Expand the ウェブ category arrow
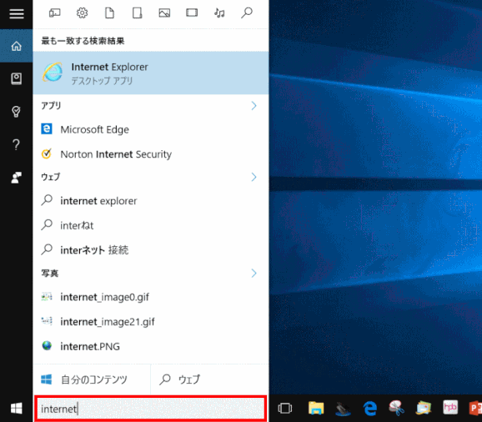Image resolution: width=482 pixels, height=422 pixels. pyautogui.click(x=254, y=177)
